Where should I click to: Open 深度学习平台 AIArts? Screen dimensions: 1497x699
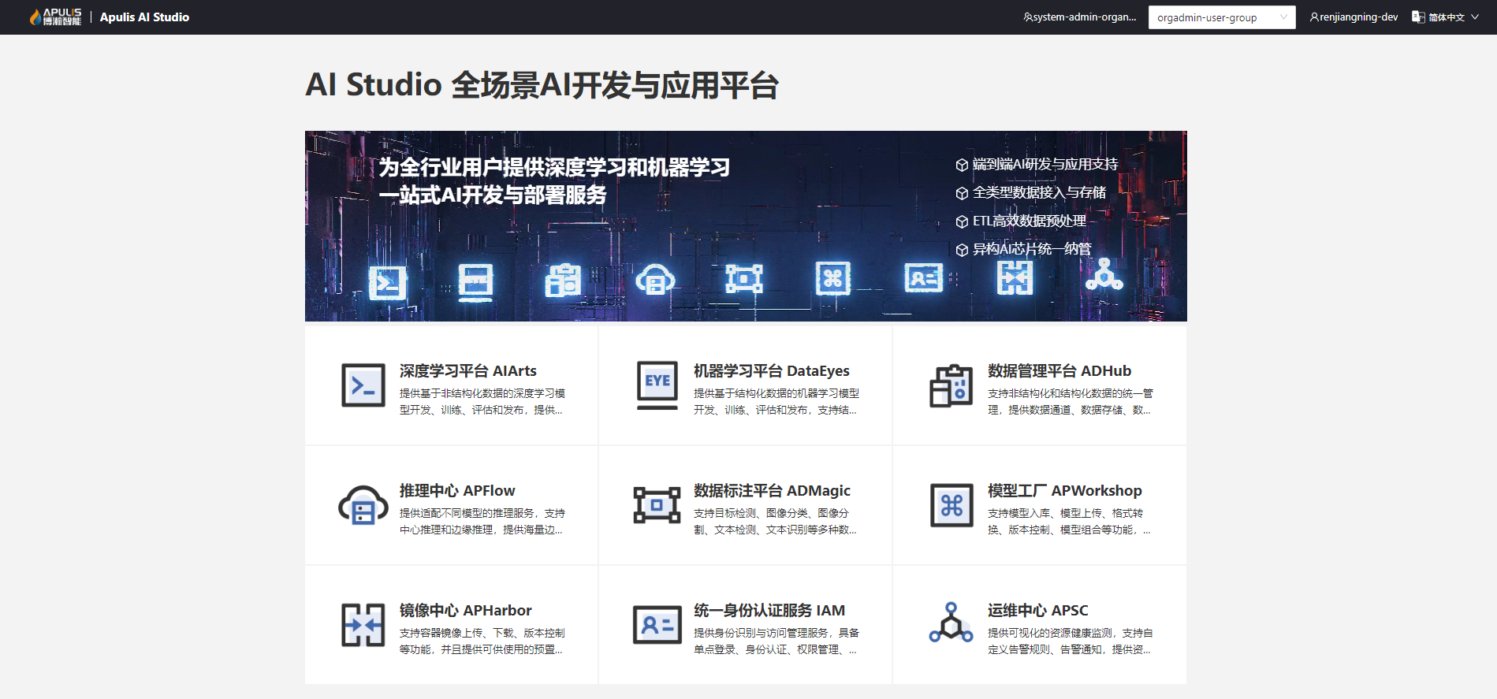(x=467, y=370)
